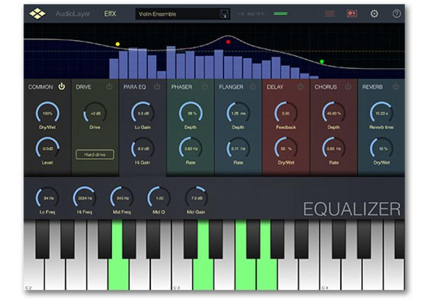The image size is (427, 299).
Task: Click the Hi Gain knob
Action: coord(143,148)
